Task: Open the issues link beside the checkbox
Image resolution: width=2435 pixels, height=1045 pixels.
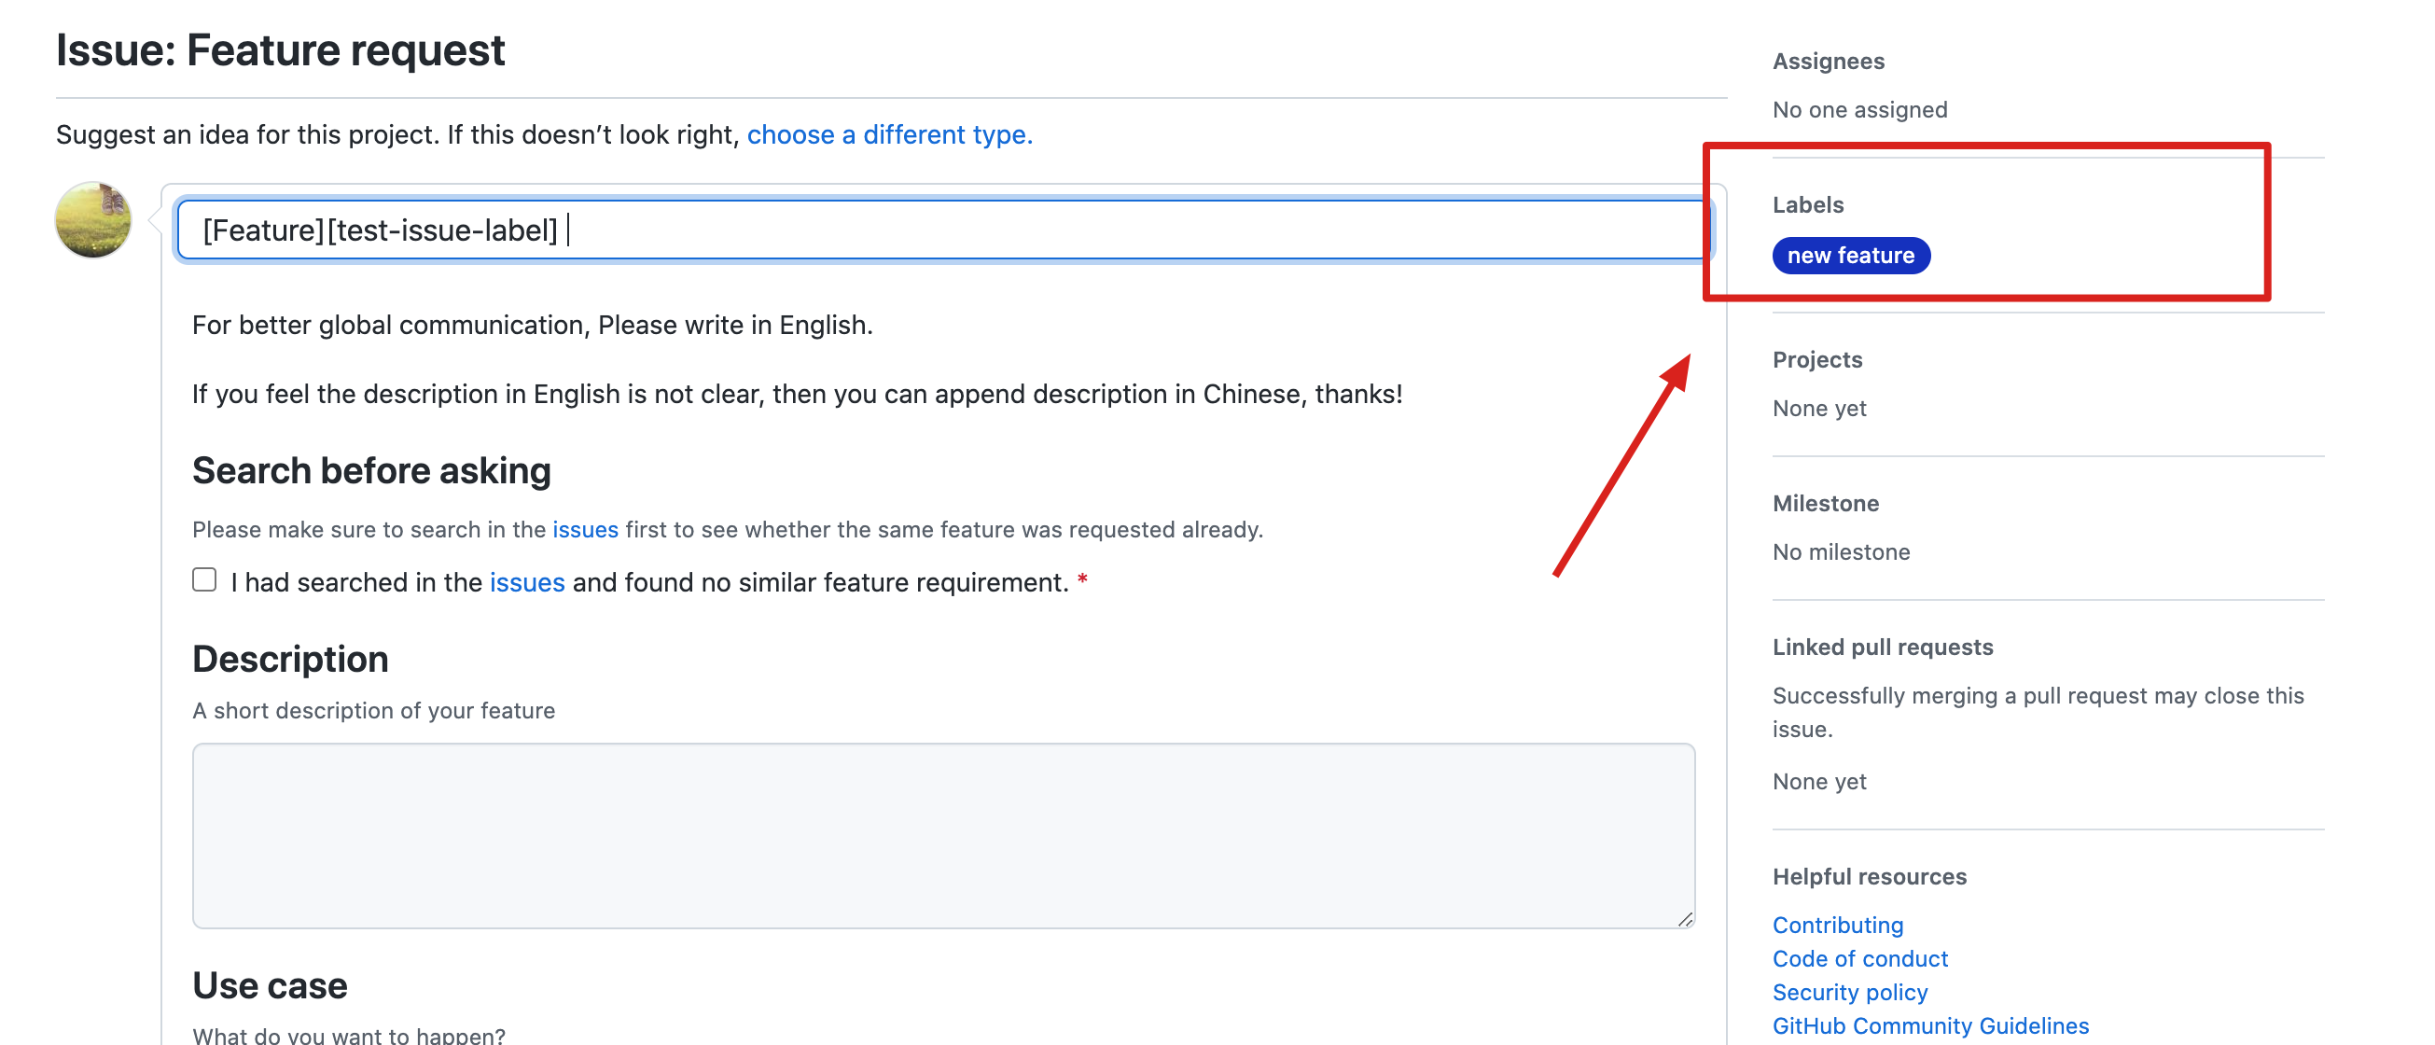Action: 526,582
